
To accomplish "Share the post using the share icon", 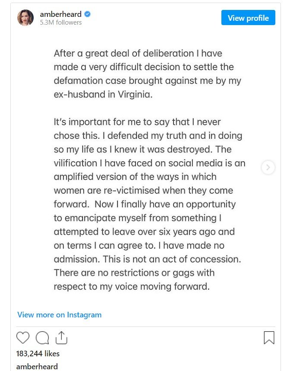I will 62,338.
